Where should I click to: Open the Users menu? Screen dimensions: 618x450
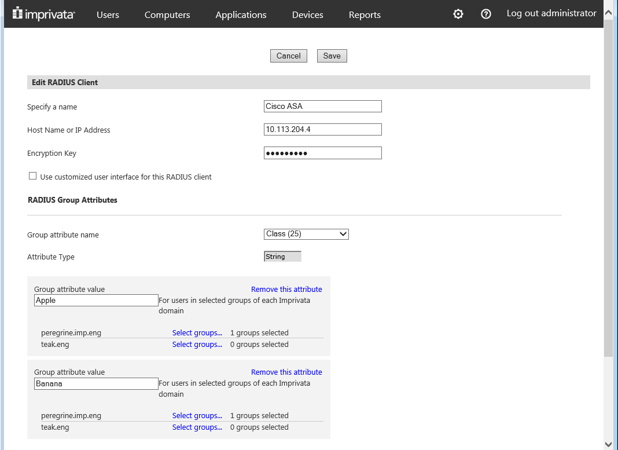tap(108, 14)
